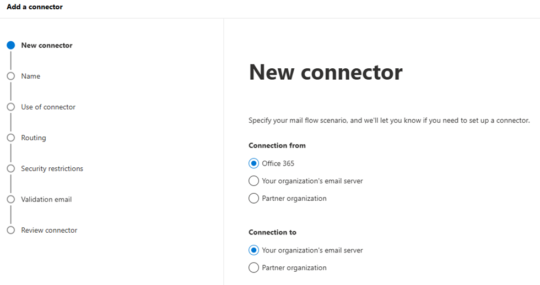The width and height of the screenshot is (540, 285).
Task: Select Partner organization under Connection from
Action: click(253, 199)
